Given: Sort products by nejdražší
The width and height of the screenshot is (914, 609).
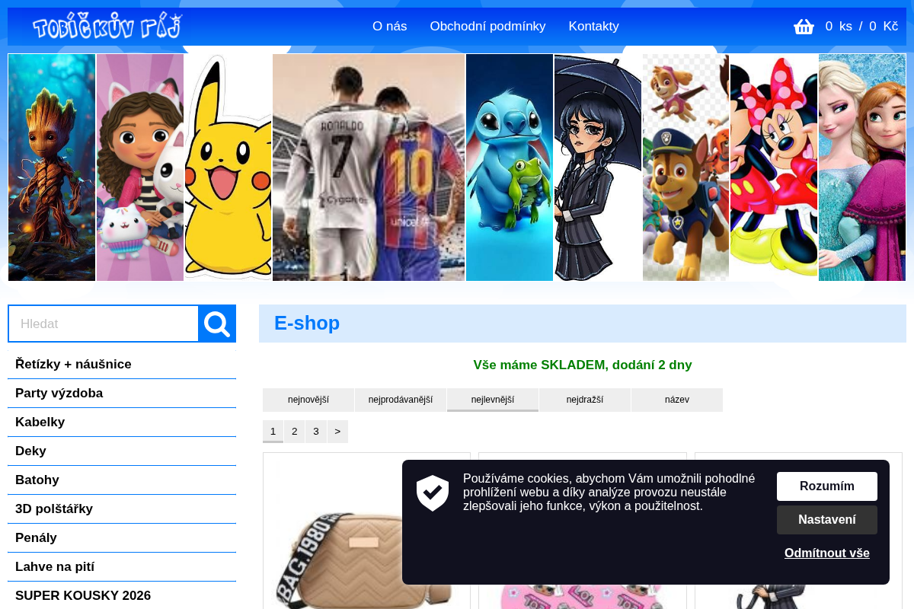Looking at the screenshot, I should 585,400.
